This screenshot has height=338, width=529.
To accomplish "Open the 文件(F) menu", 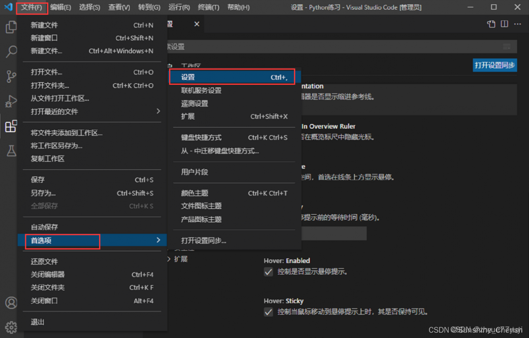I will tap(32, 7).
